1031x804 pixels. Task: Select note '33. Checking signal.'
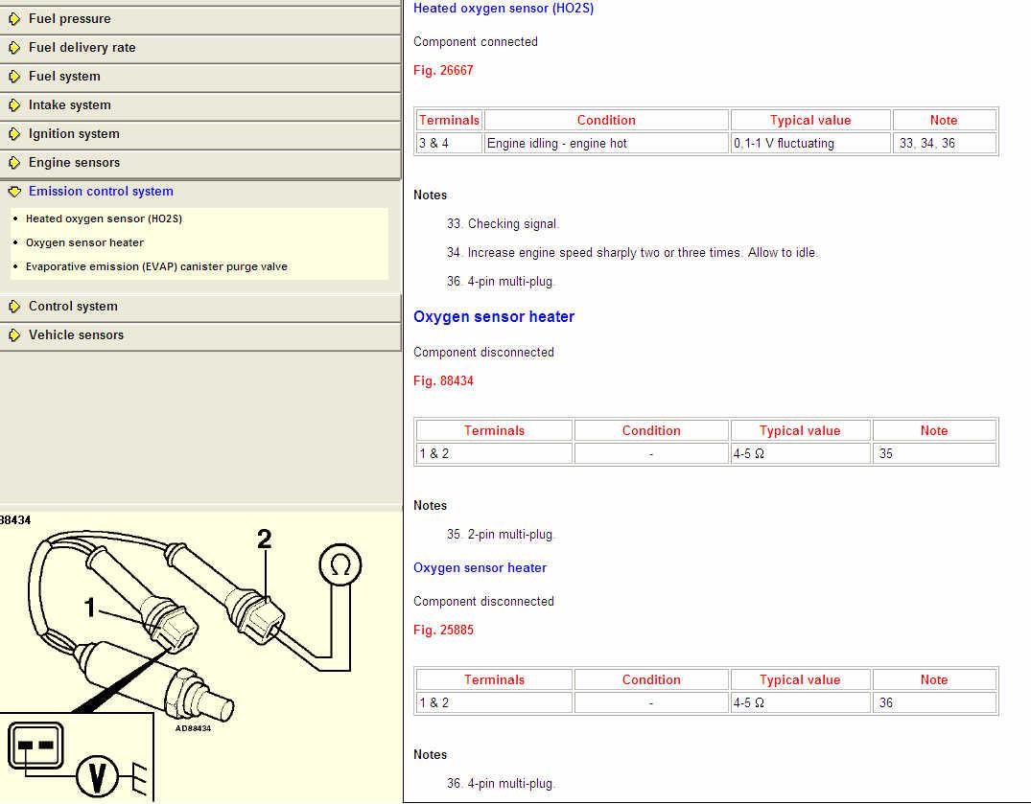point(503,224)
